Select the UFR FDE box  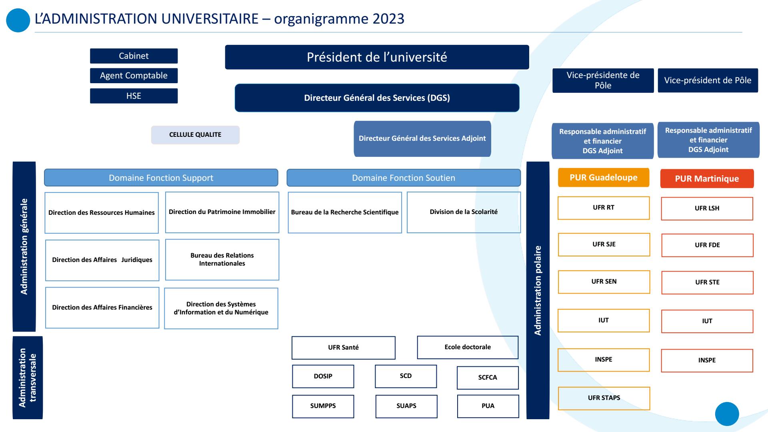[x=708, y=245]
